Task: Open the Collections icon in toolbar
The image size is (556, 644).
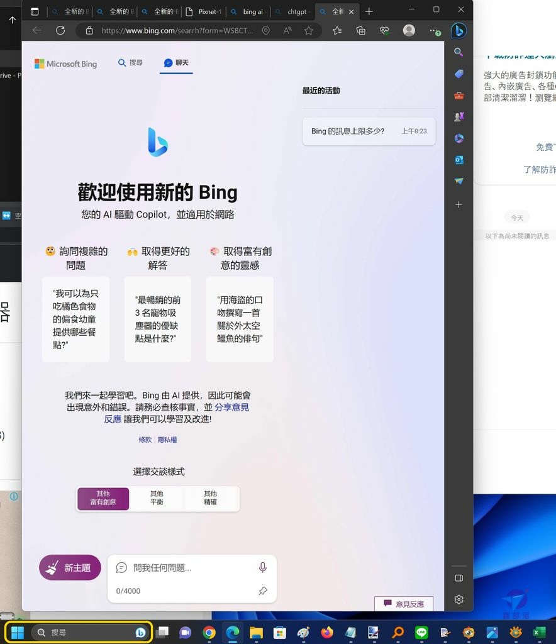Action: [361, 30]
